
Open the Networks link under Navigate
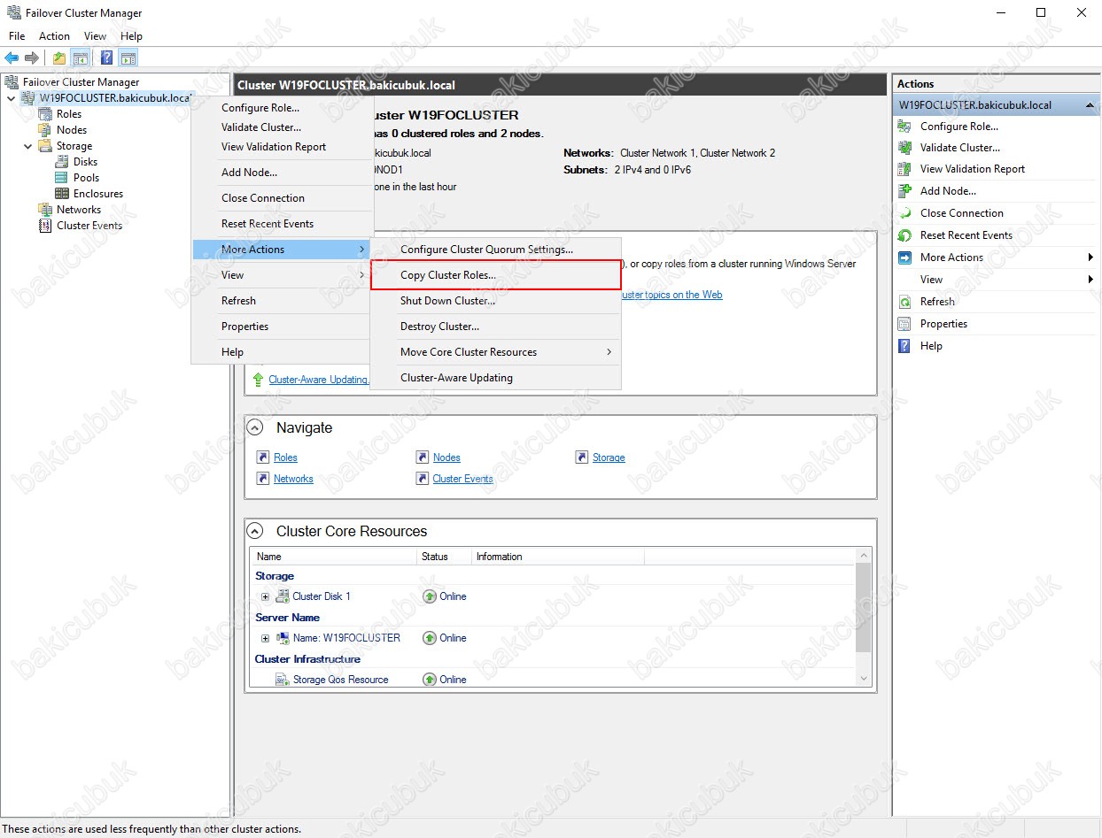coord(293,479)
